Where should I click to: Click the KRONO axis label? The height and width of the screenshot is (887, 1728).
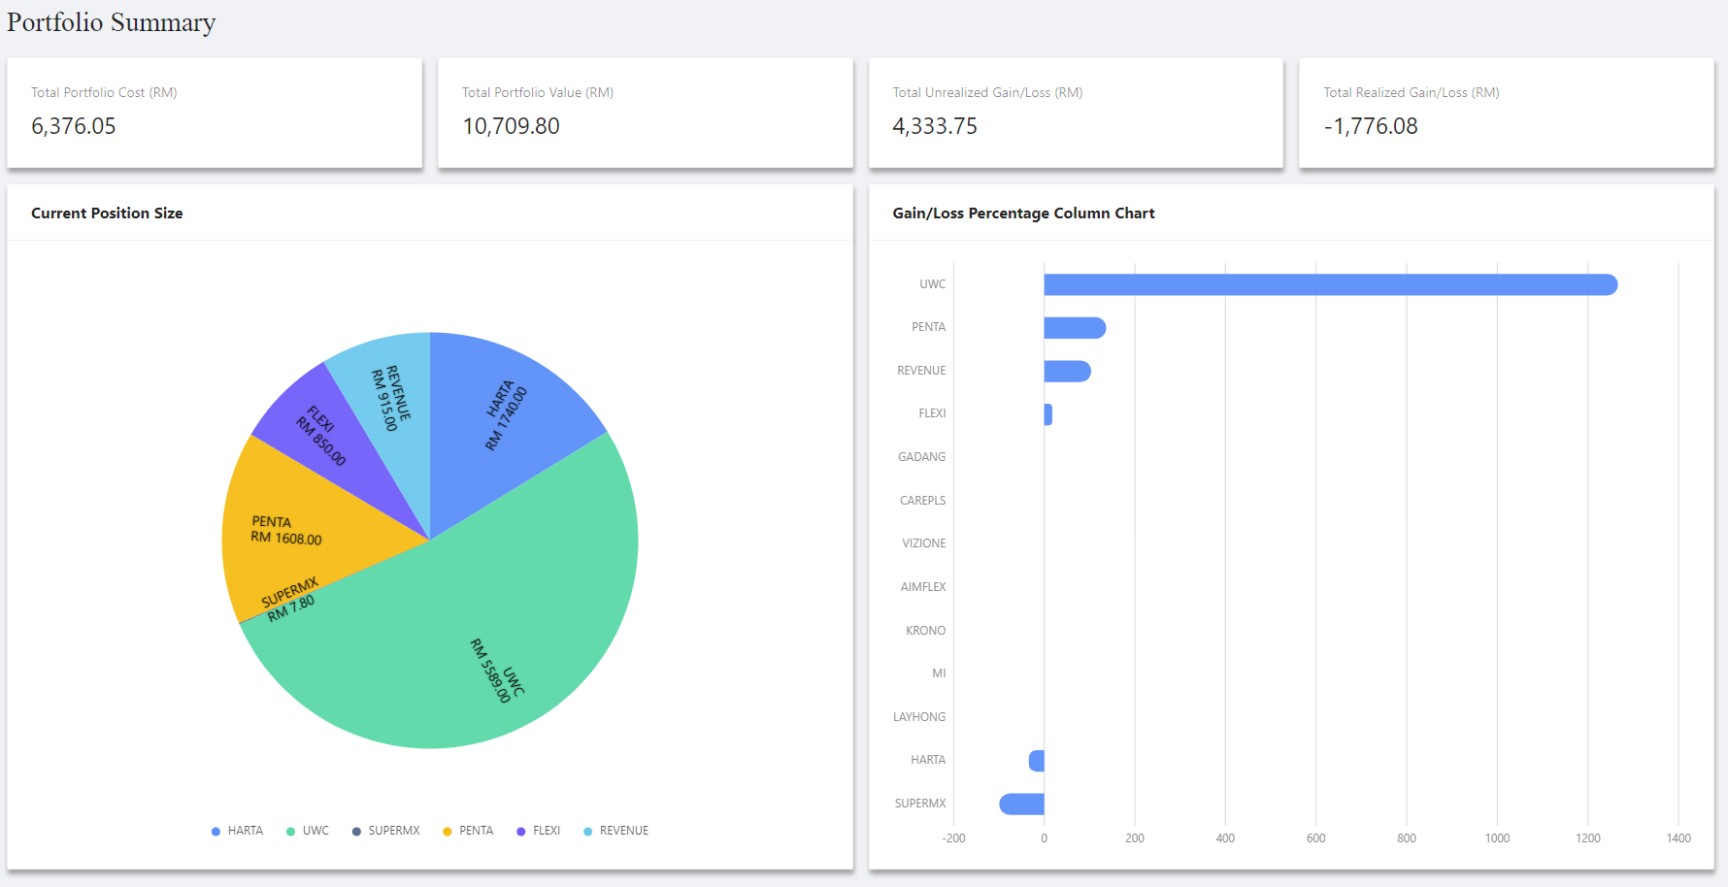coord(925,631)
